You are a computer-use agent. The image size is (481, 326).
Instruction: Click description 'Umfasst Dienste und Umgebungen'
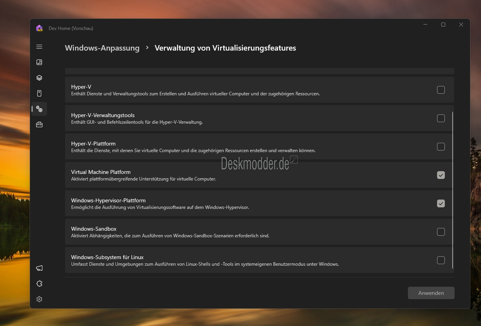[205, 264]
